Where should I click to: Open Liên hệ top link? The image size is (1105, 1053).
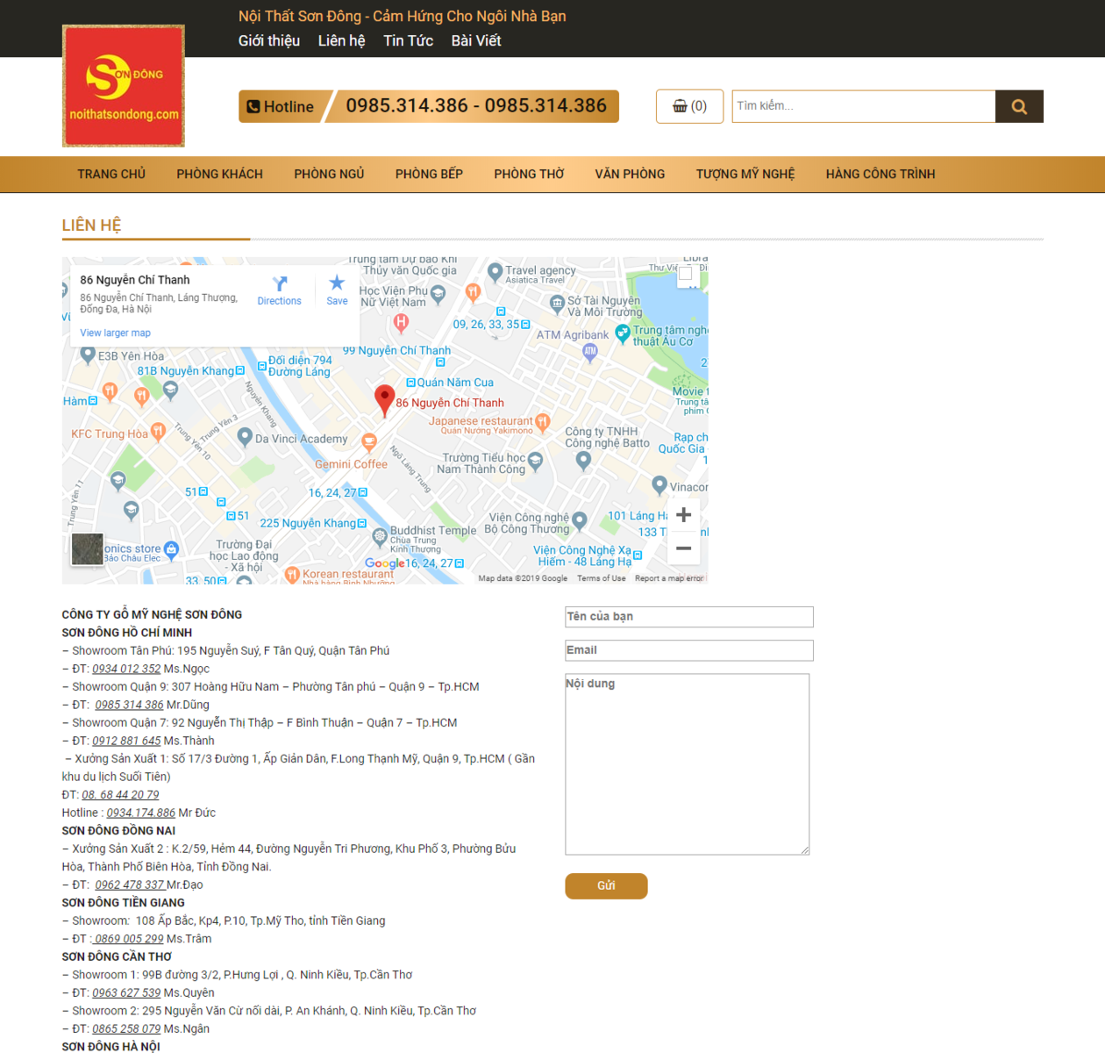point(341,40)
